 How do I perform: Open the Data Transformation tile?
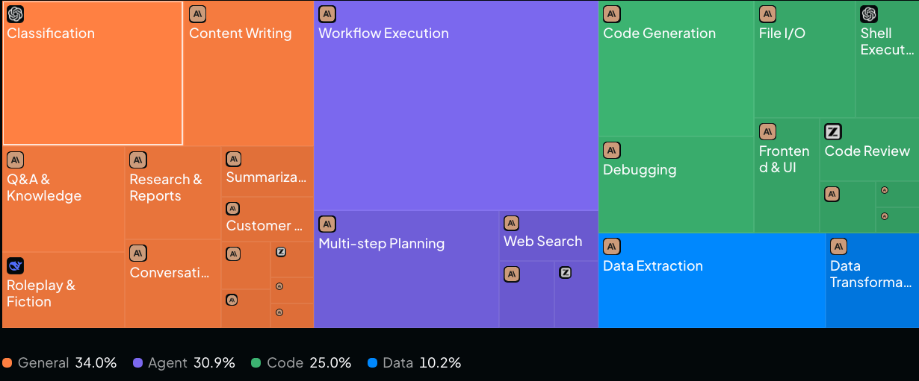[x=873, y=280]
